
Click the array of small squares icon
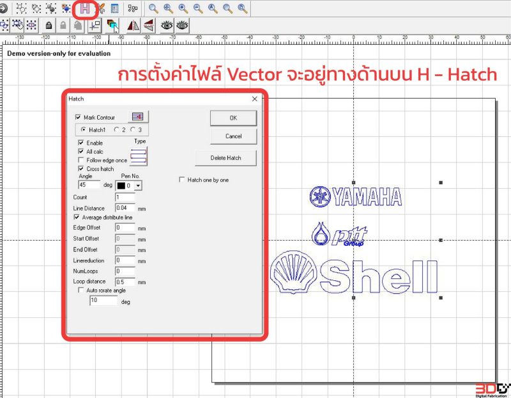pyautogui.click(x=133, y=8)
